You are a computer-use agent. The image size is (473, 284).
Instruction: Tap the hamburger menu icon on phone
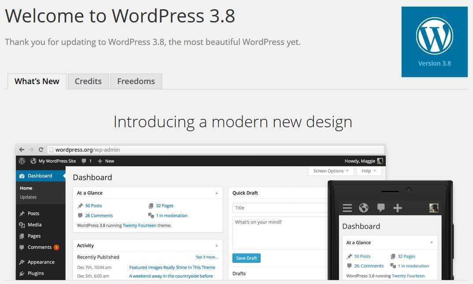point(347,208)
